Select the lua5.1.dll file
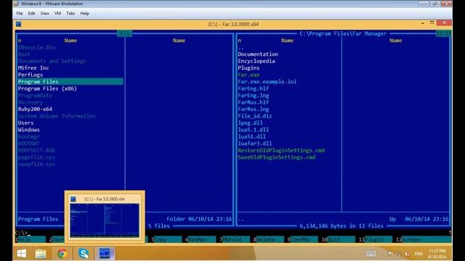The width and height of the screenshot is (465, 261). click(254, 130)
